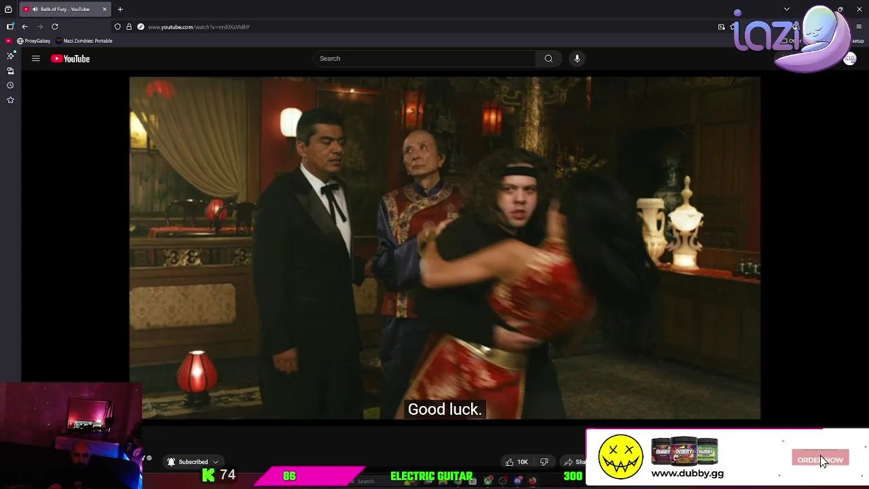Open a new browser tab
Screen dimensions: 869x489
coord(120,9)
